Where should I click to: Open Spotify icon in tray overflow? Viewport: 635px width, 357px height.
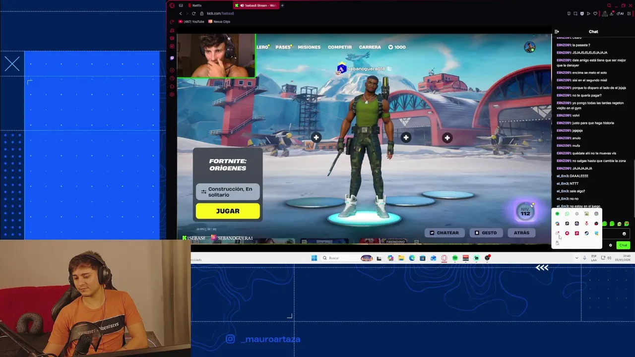pyautogui.click(x=557, y=214)
